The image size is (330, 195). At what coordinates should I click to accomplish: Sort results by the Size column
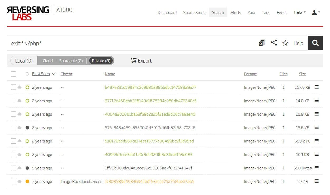[302, 74]
